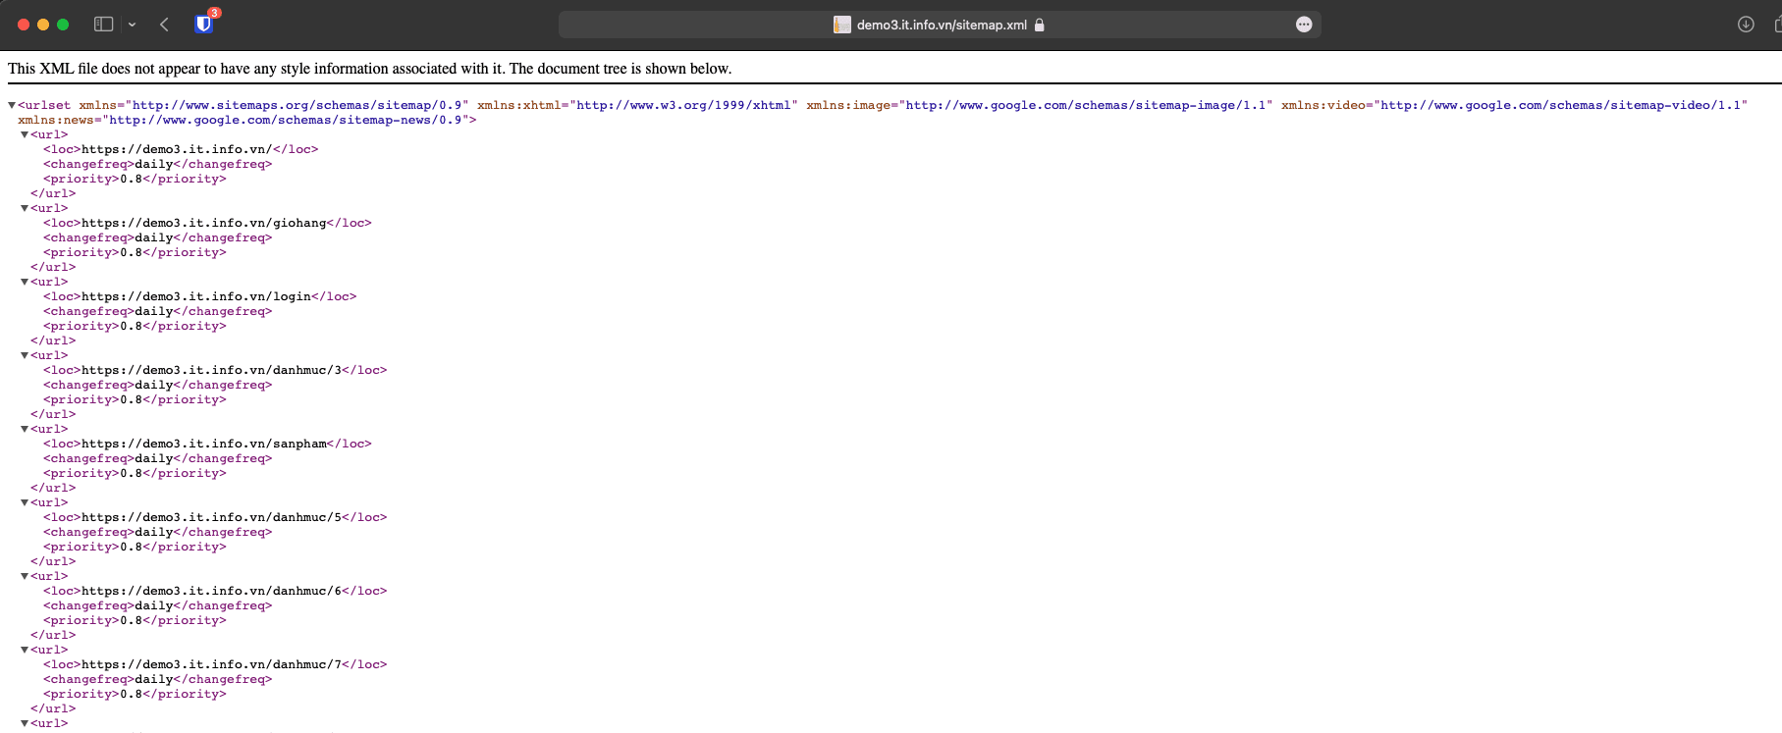Collapse the url node containing /sanpham
1782x733 pixels.
[x=25, y=429]
